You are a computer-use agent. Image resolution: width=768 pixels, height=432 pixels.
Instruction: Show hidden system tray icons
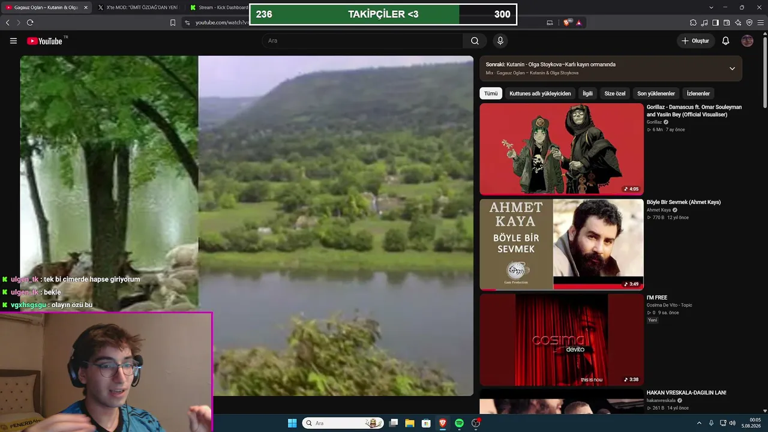698,423
